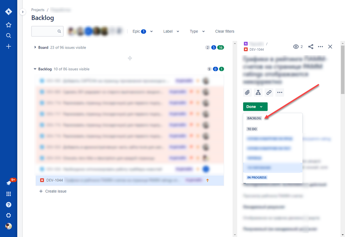
Task: Share DEV-1044 via the share icon
Action: pyautogui.click(x=310, y=46)
